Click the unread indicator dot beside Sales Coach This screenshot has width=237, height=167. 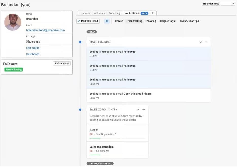[80, 109]
